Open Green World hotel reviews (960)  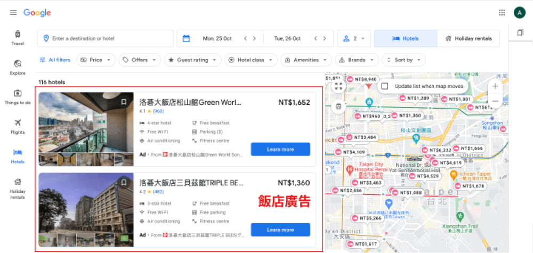pyautogui.click(x=158, y=111)
